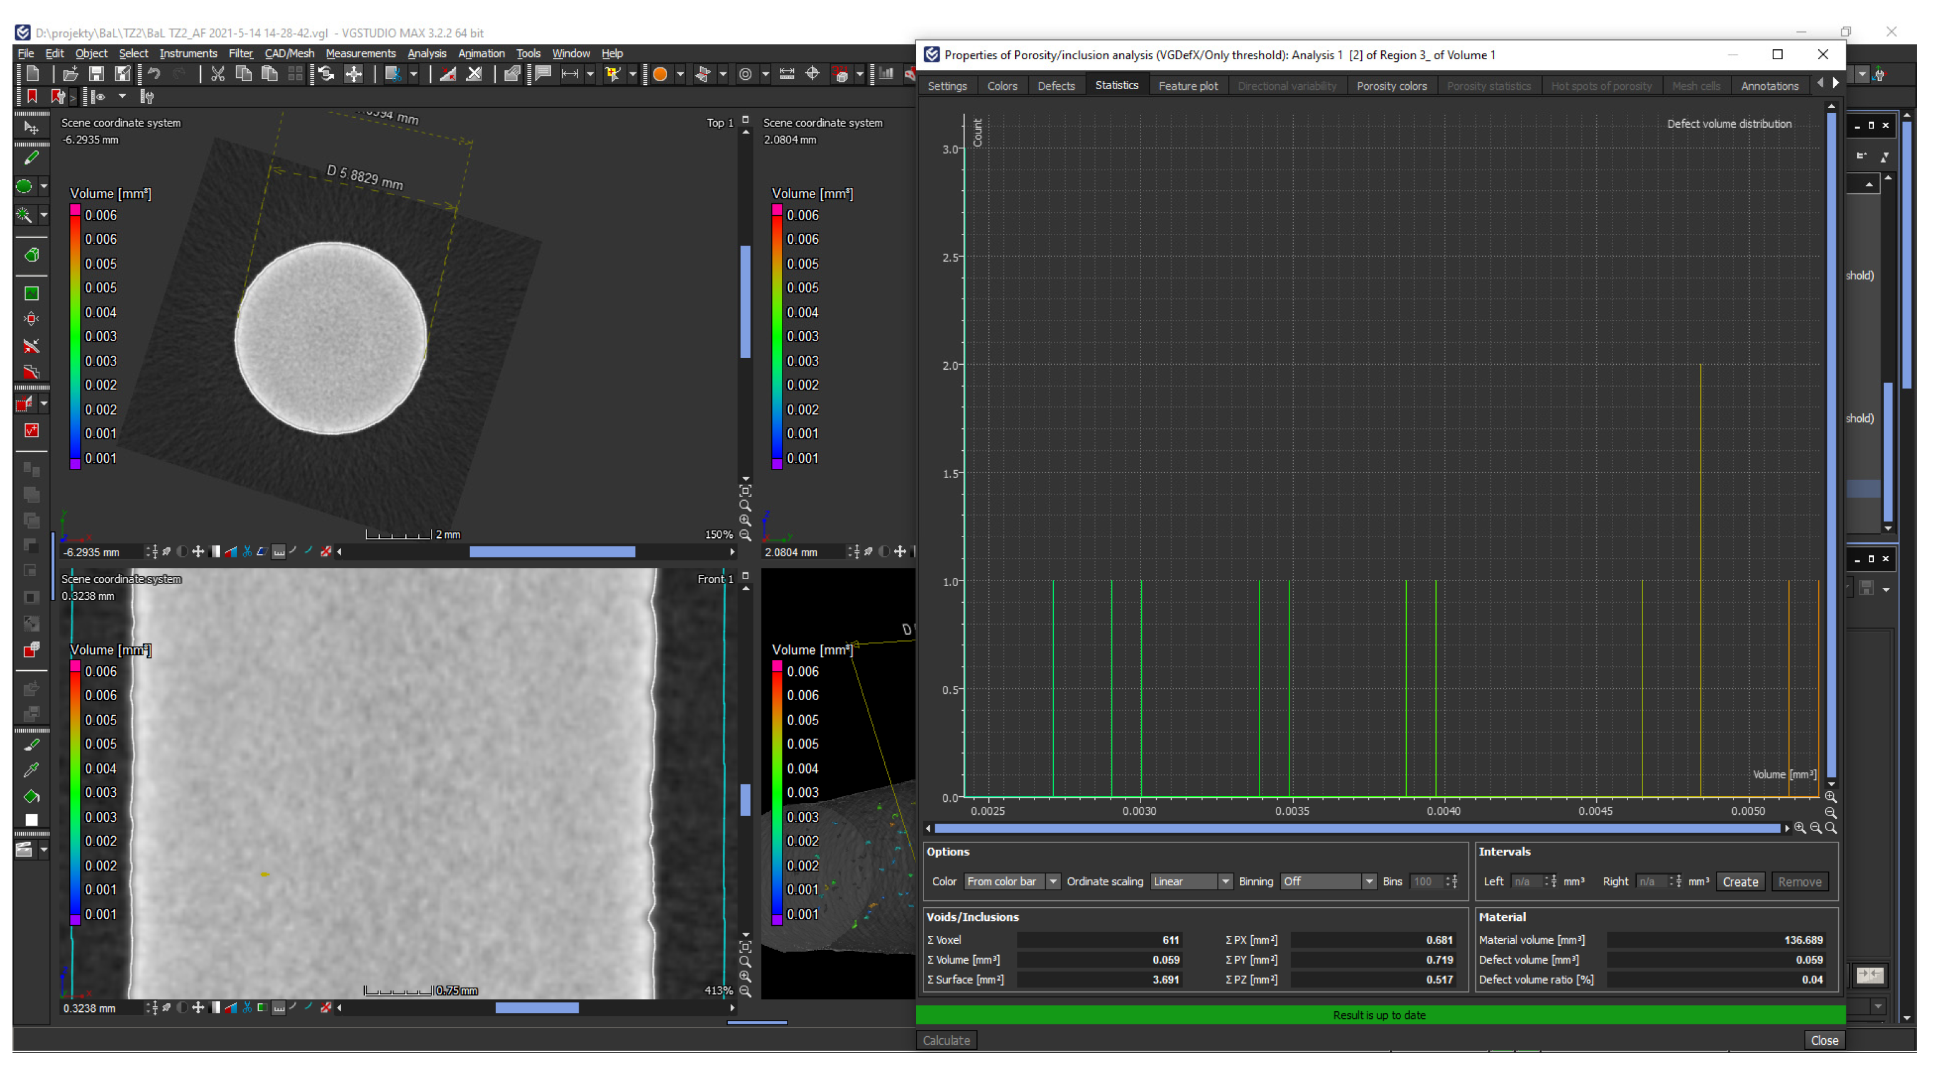This screenshot has width=1938, height=1073.
Task: Select the green draw pen tool
Action: 32,157
